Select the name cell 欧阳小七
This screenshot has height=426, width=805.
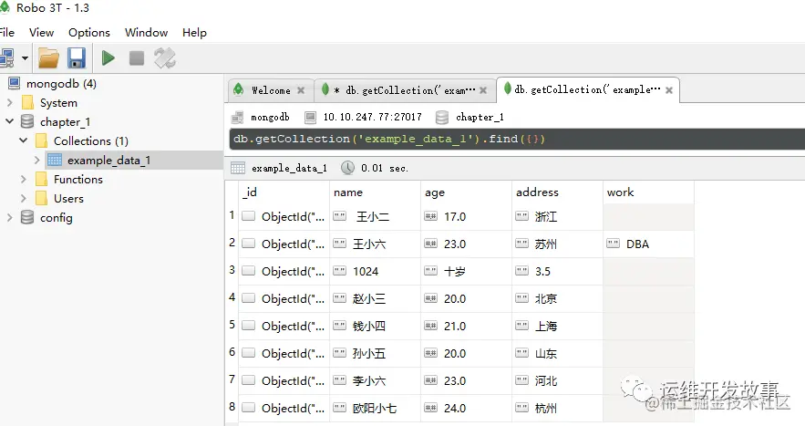[x=375, y=408]
